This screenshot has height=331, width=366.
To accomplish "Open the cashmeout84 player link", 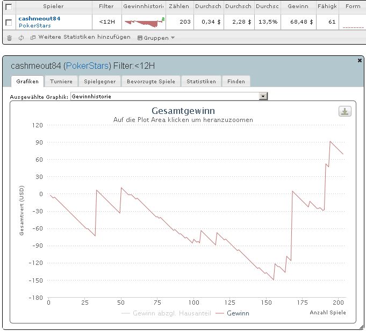I will point(39,18).
